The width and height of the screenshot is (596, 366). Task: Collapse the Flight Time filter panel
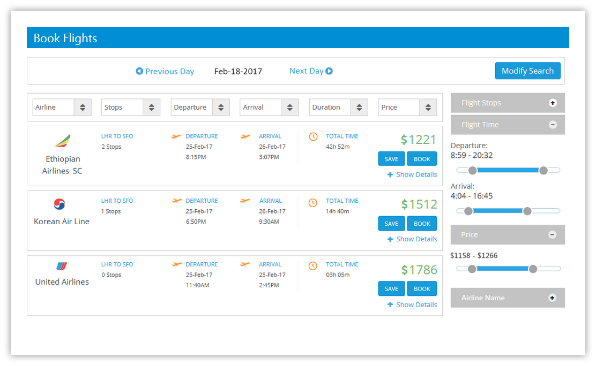point(553,125)
